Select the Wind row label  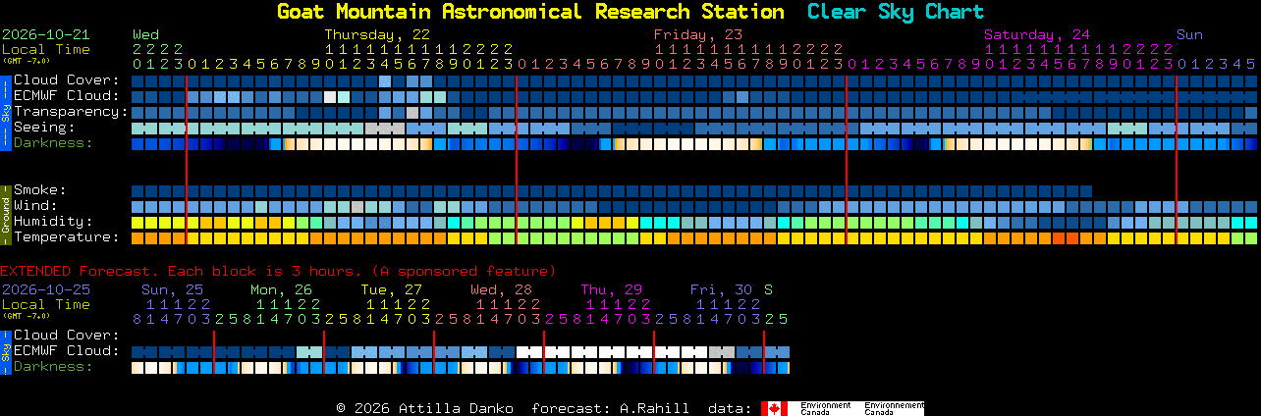click(x=35, y=206)
